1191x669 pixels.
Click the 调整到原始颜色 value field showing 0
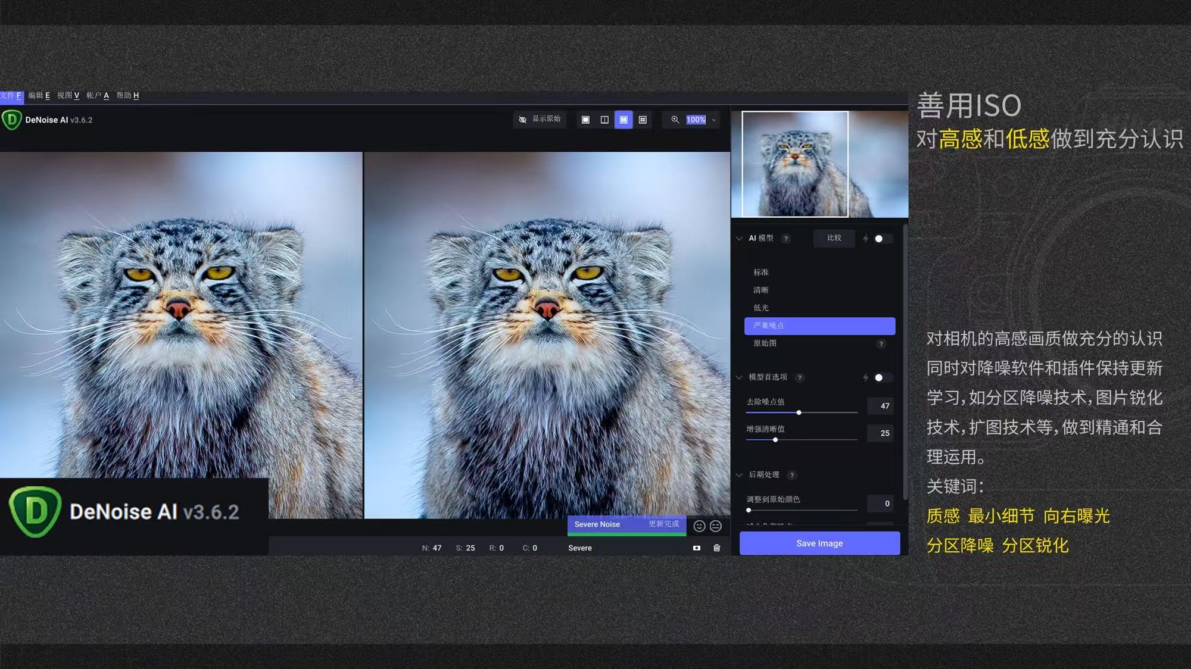881,504
